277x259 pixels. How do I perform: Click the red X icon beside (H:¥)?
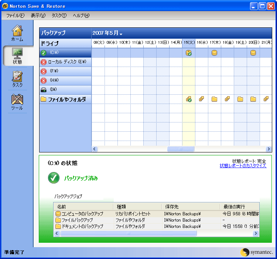click(44, 80)
